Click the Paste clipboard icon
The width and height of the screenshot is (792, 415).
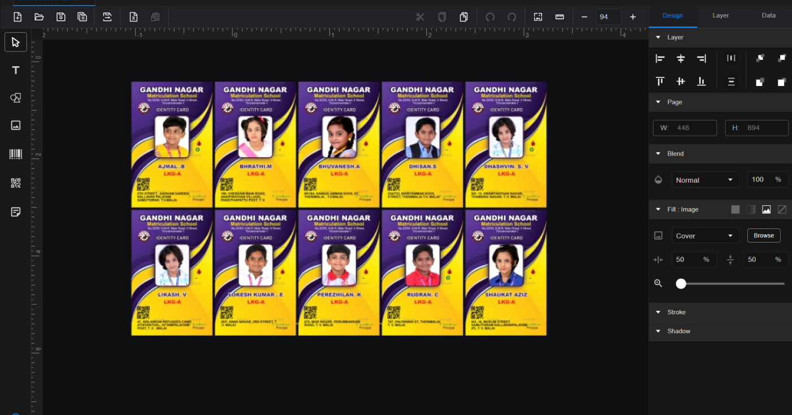coord(464,17)
